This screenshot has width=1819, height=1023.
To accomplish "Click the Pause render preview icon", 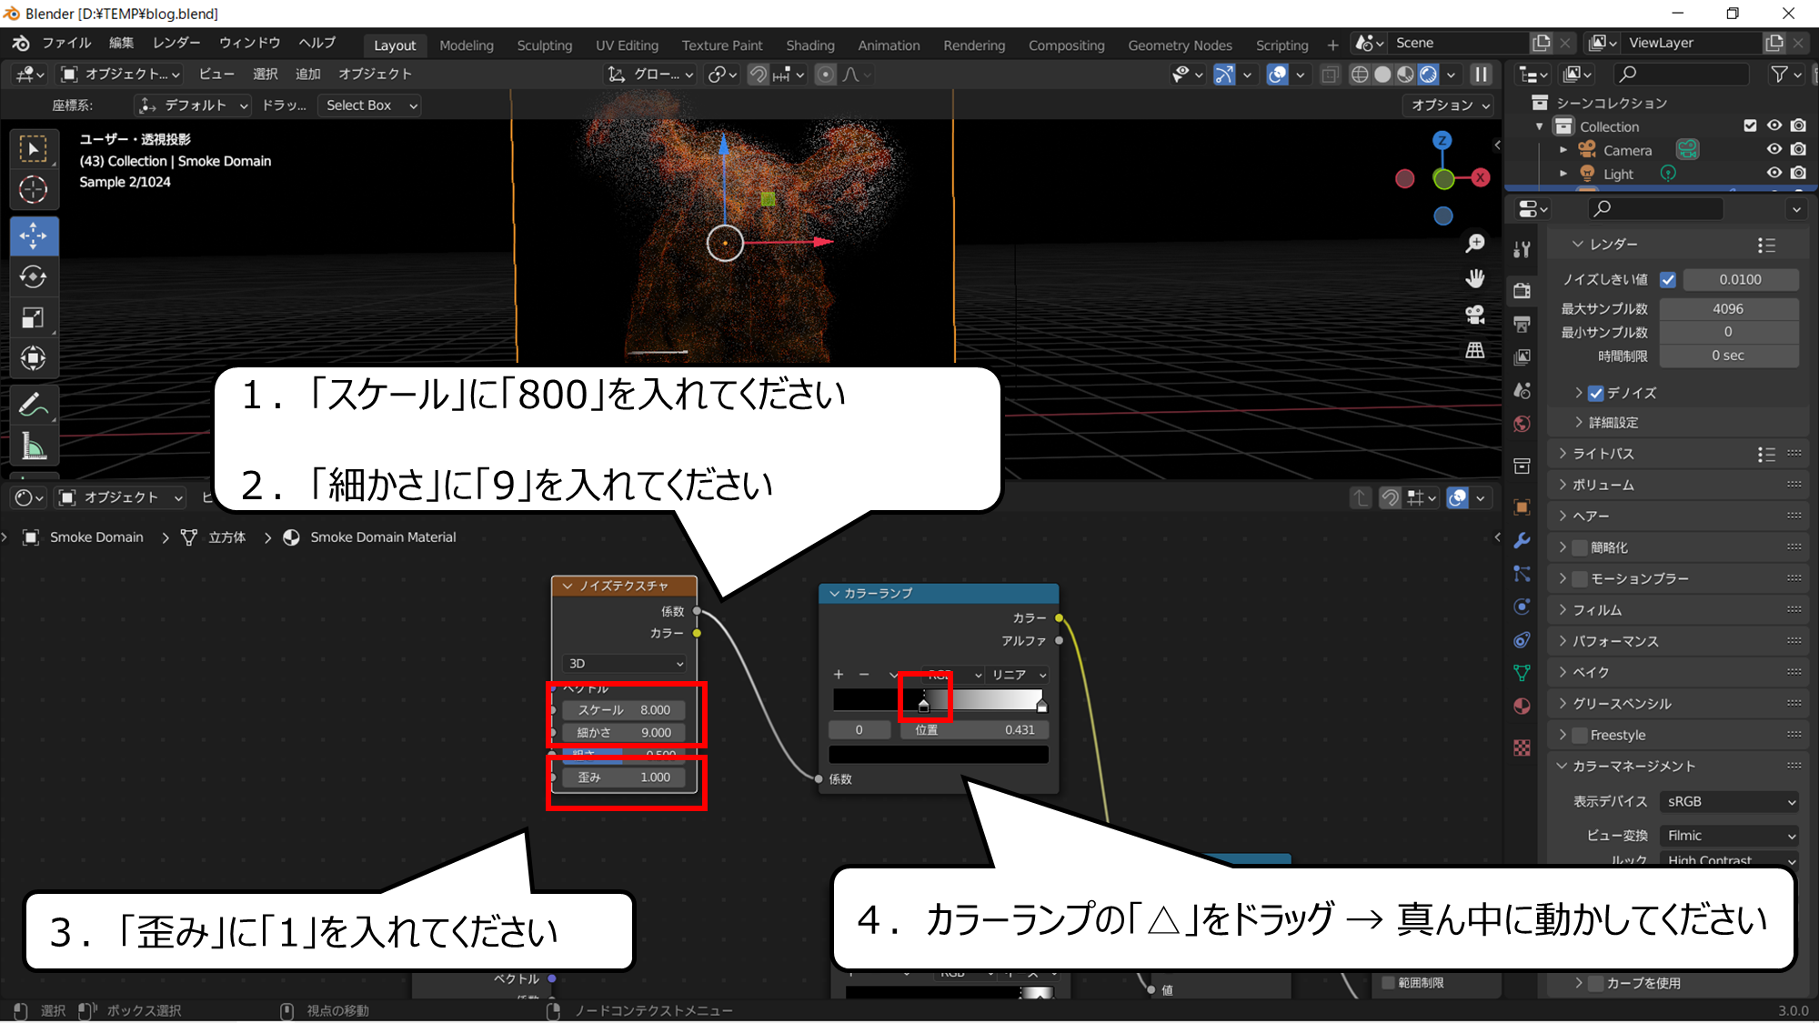I will pyautogui.click(x=1482, y=75).
